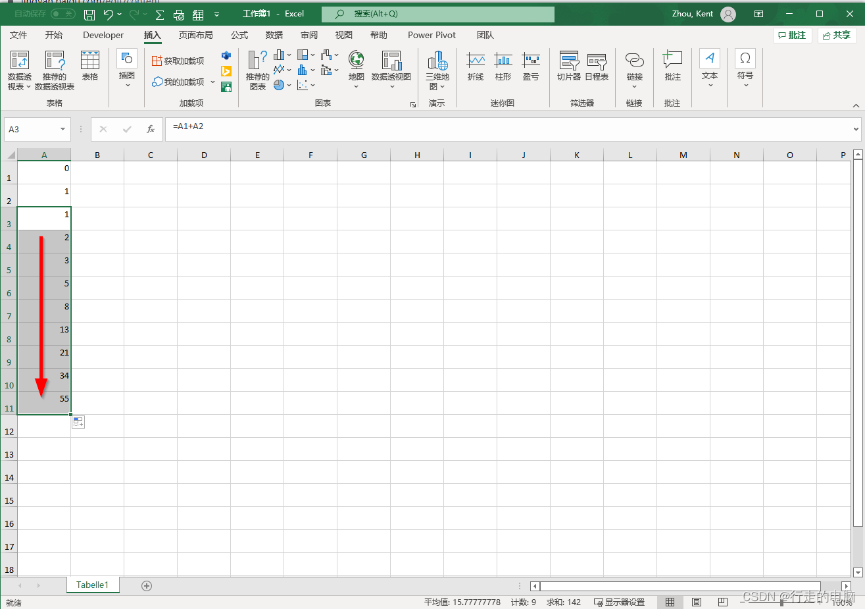Switch to the Developer tab

[x=103, y=35]
